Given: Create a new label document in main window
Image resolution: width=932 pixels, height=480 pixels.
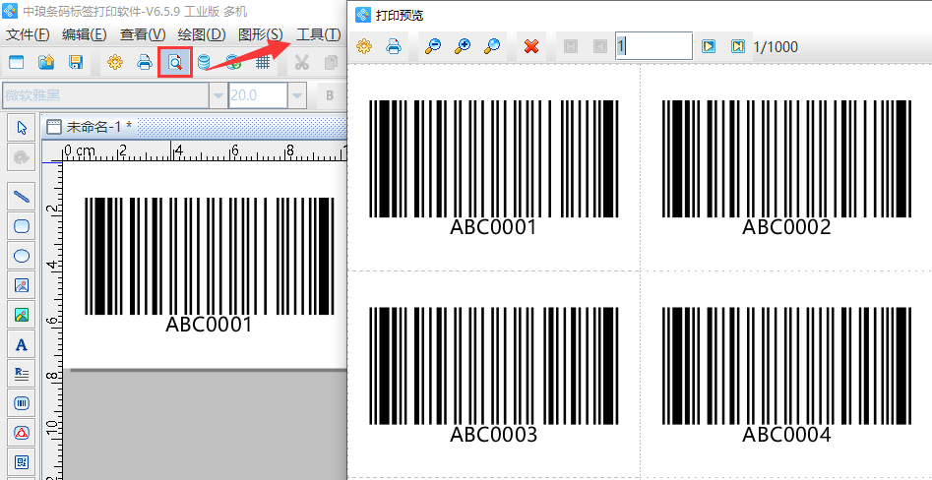Looking at the screenshot, I should [16, 62].
